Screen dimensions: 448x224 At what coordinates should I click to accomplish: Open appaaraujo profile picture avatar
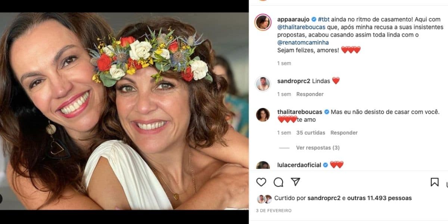(263, 22)
